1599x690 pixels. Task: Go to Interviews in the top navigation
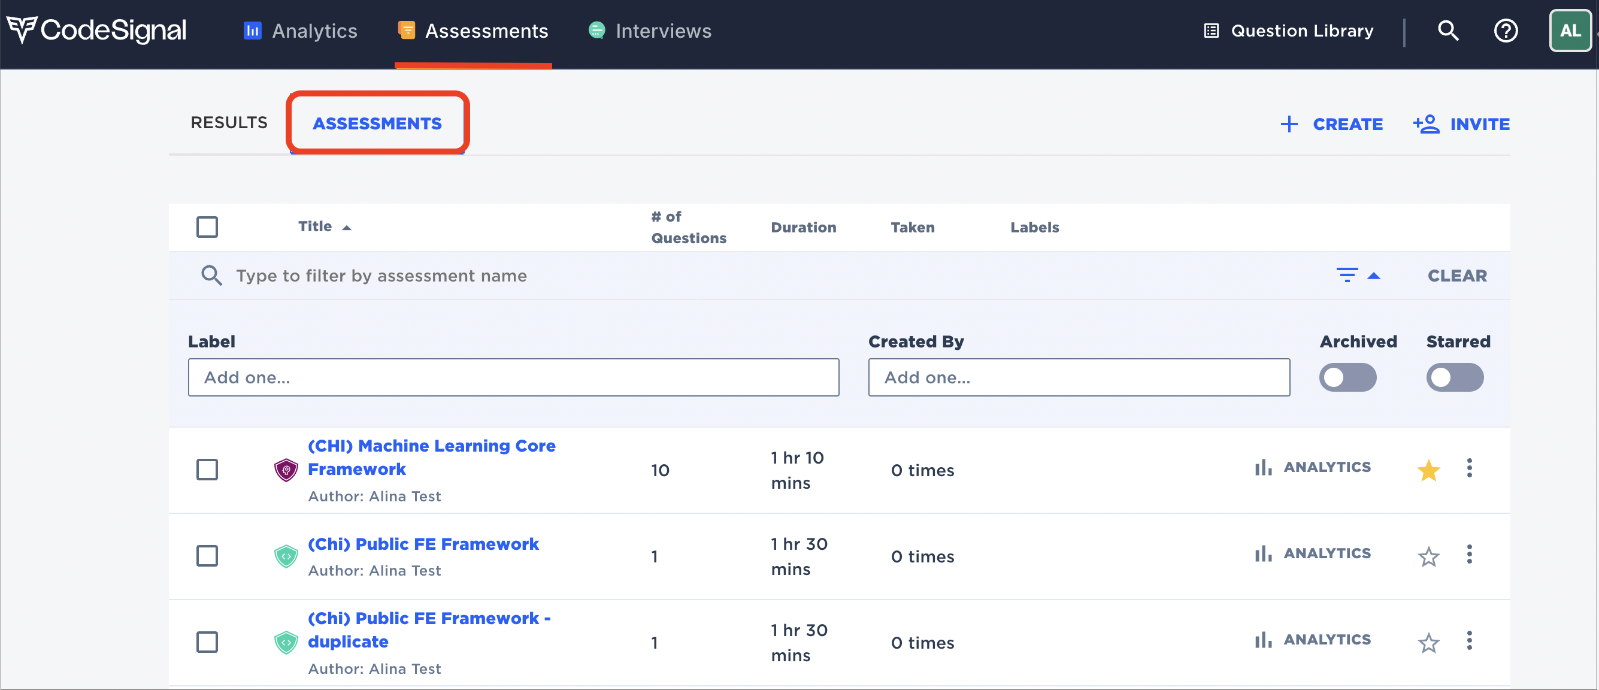pos(650,31)
